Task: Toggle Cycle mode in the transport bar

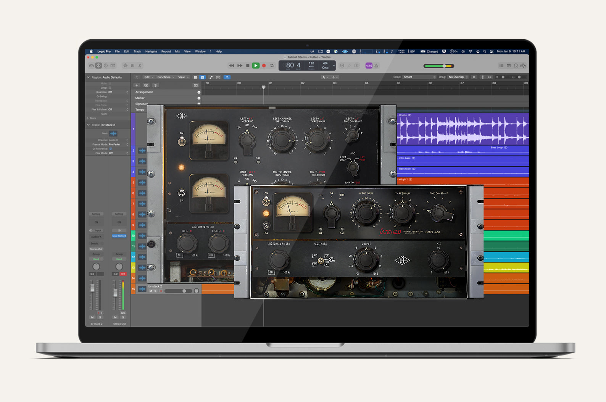Action: click(272, 66)
